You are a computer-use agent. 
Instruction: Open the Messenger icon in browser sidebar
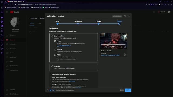[2, 18]
